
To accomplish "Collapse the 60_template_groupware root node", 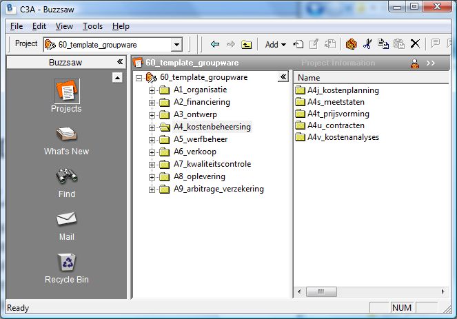I will pos(139,78).
